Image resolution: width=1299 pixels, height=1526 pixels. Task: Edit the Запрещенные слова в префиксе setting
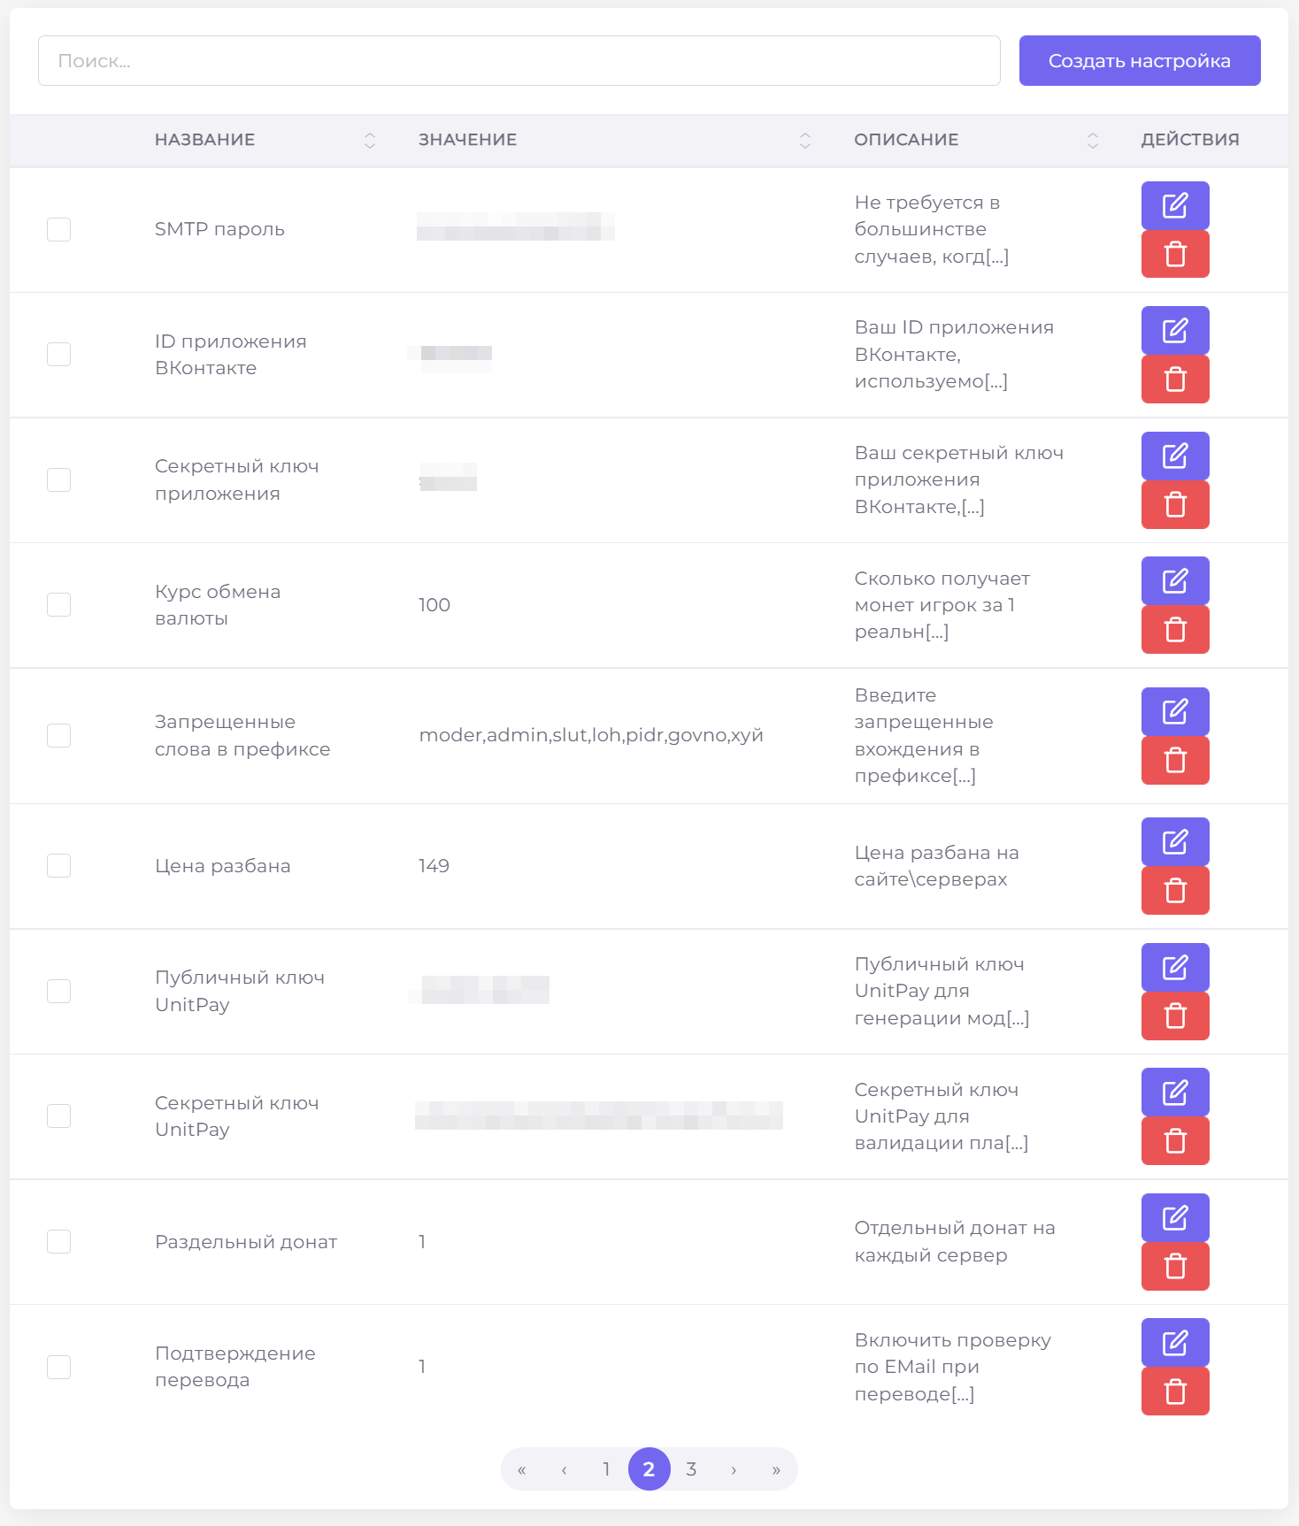tap(1175, 711)
